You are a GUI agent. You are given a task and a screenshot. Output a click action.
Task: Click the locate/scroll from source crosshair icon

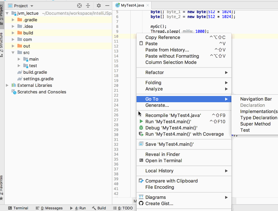pyautogui.click(x=79, y=6)
